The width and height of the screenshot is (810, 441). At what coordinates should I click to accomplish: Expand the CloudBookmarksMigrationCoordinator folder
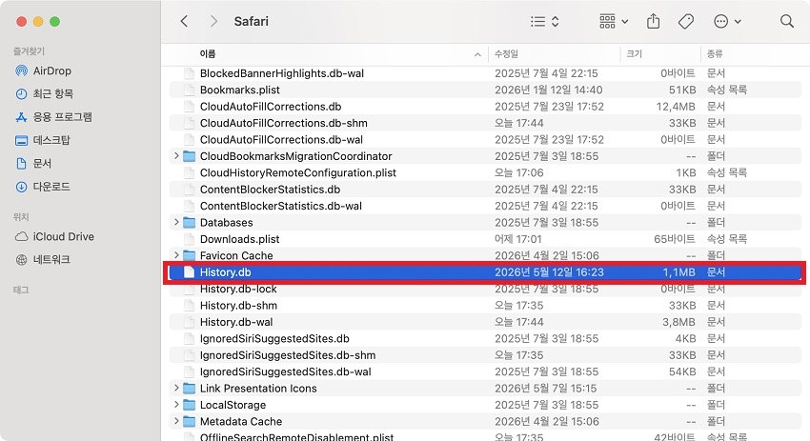click(176, 155)
